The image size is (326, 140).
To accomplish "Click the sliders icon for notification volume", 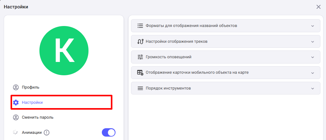I will [x=140, y=57].
